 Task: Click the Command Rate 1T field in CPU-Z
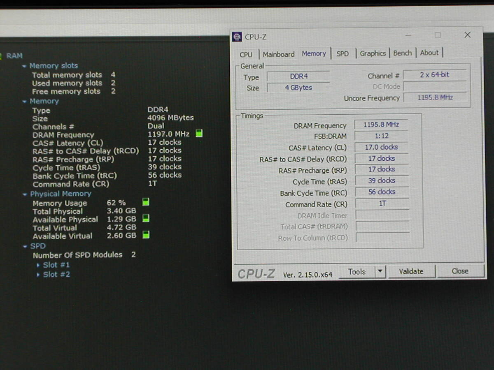coord(382,203)
